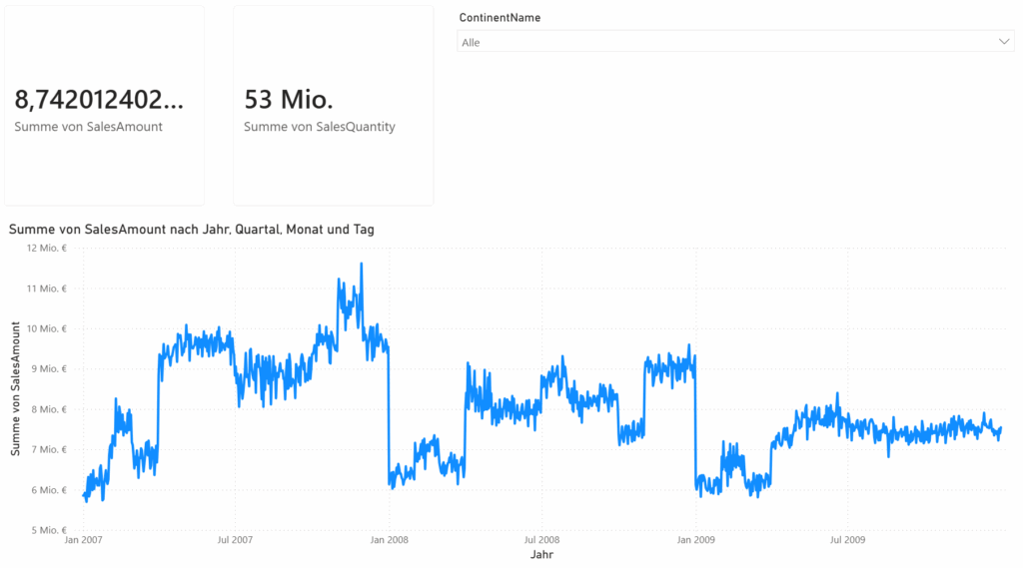
Task: Click the '9 Mio. €' y-axis label
Action: click(48, 369)
